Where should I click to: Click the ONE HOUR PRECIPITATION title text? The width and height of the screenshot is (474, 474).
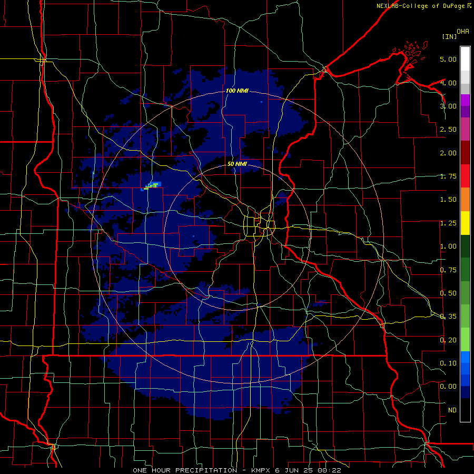[185, 470]
